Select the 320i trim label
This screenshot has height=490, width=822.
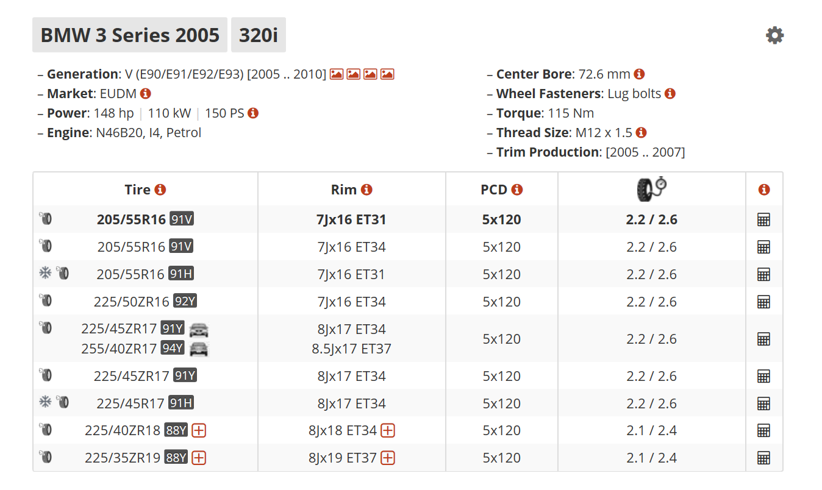[x=259, y=35]
